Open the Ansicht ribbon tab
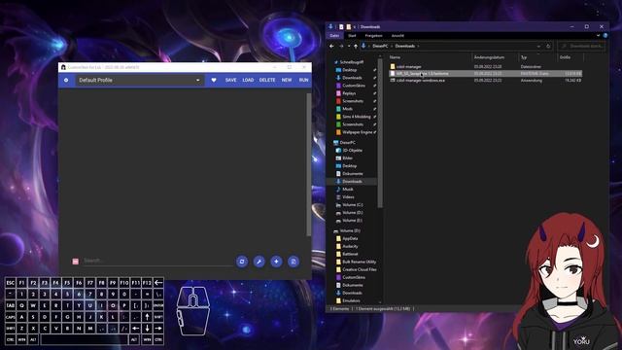 click(397, 36)
